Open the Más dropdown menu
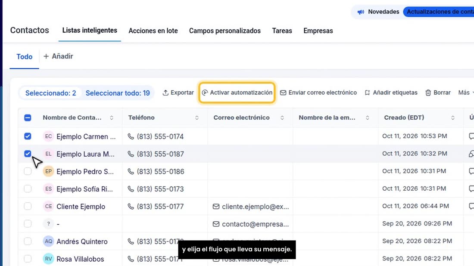 point(466,93)
